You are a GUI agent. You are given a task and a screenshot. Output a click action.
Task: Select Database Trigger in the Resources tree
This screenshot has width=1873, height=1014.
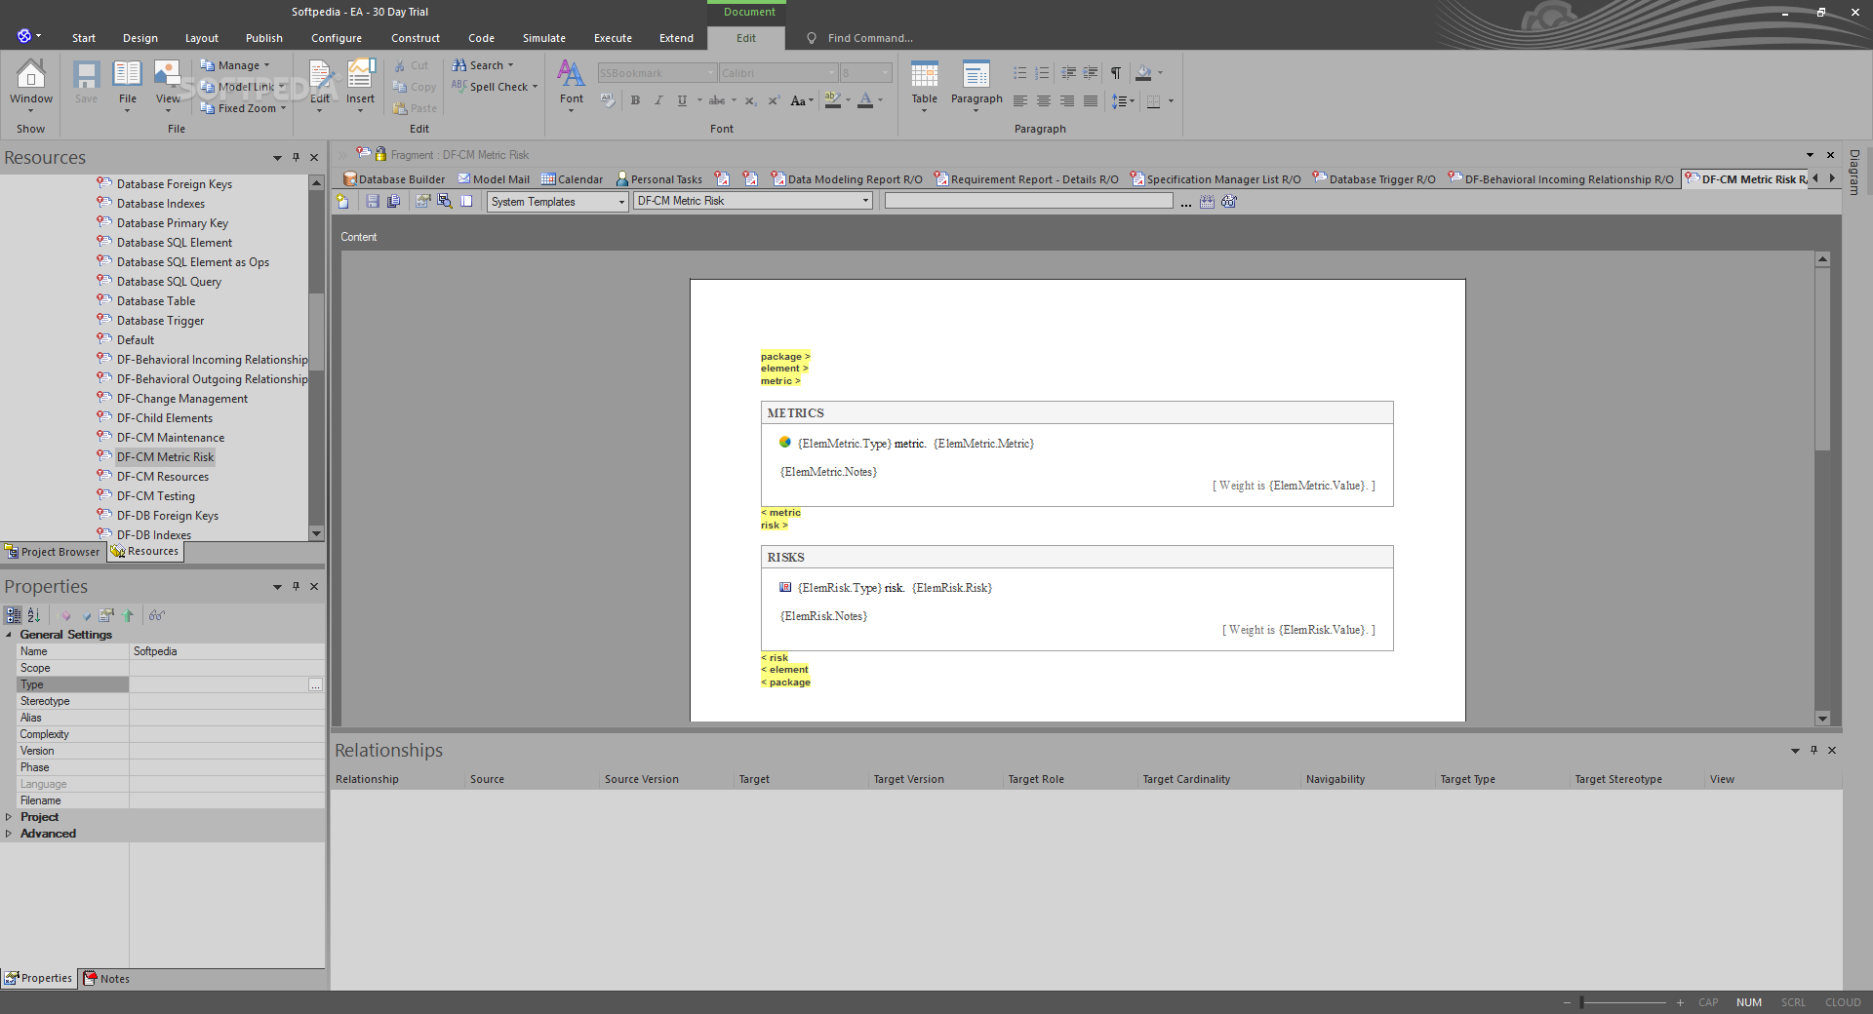click(160, 321)
